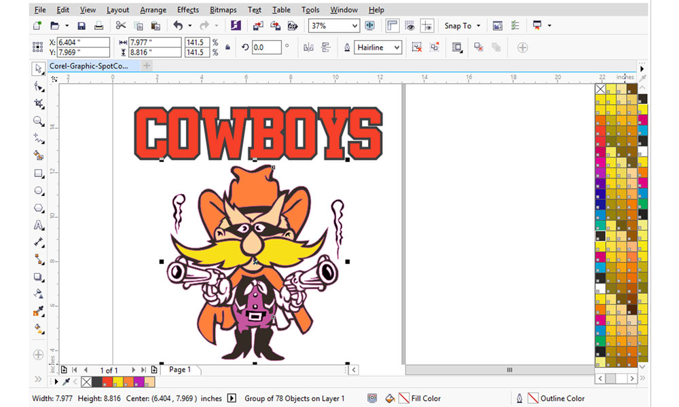Screen dimensions: 679x407
Task: Click the rotation angle field
Action: click(266, 47)
